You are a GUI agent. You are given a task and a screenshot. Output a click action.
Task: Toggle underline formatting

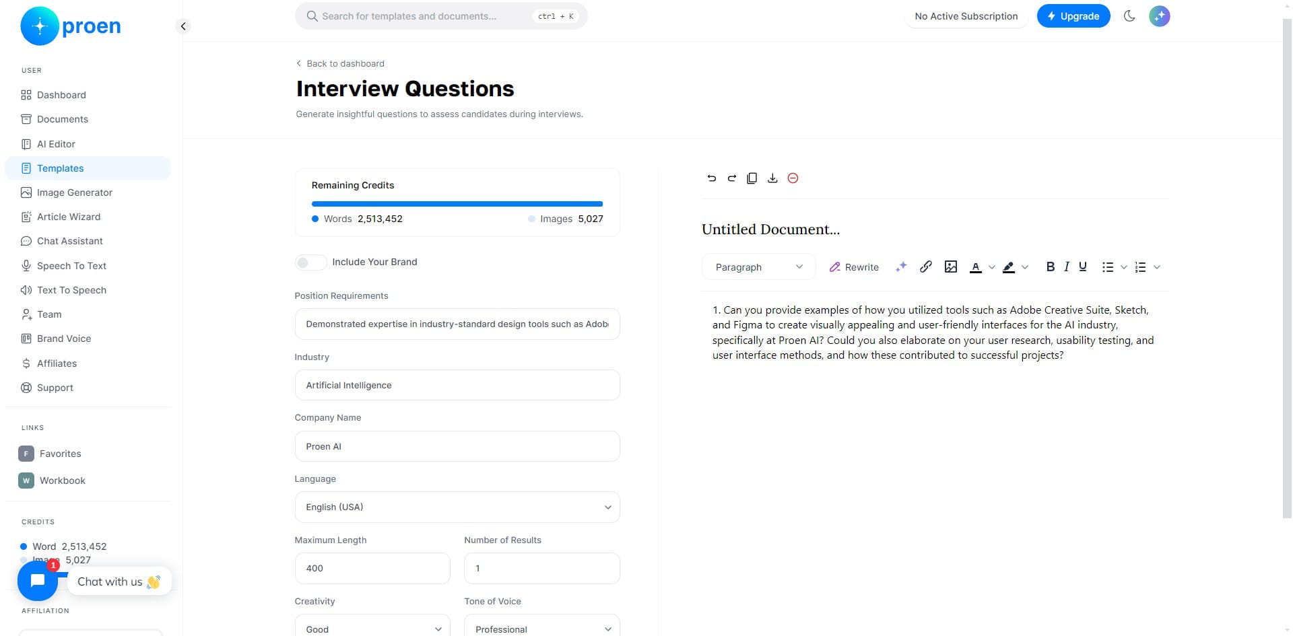pos(1083,267)
